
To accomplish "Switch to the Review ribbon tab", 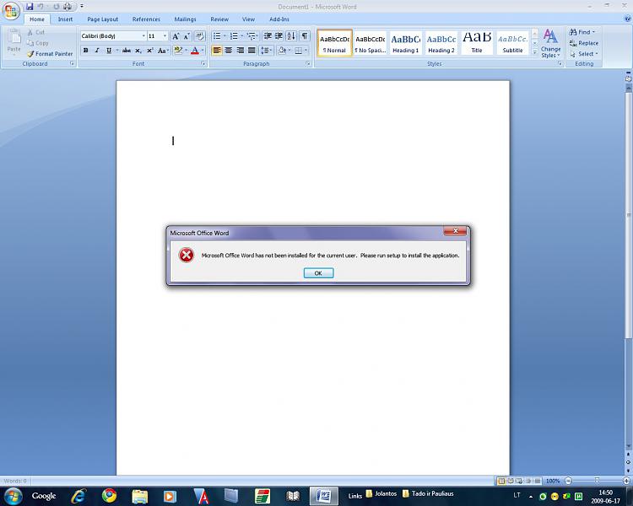I will coord(219,19).
